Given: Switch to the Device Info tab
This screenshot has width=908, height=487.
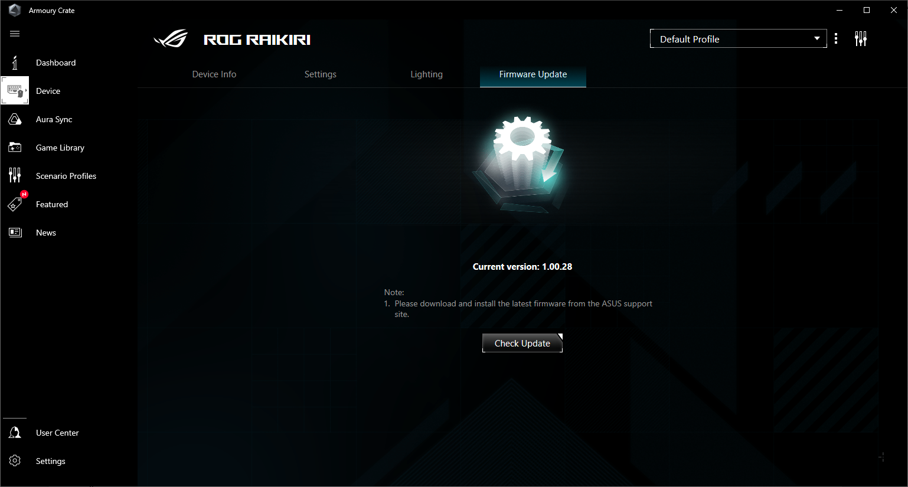Looking at the screenshot, I should coord(214,74).
